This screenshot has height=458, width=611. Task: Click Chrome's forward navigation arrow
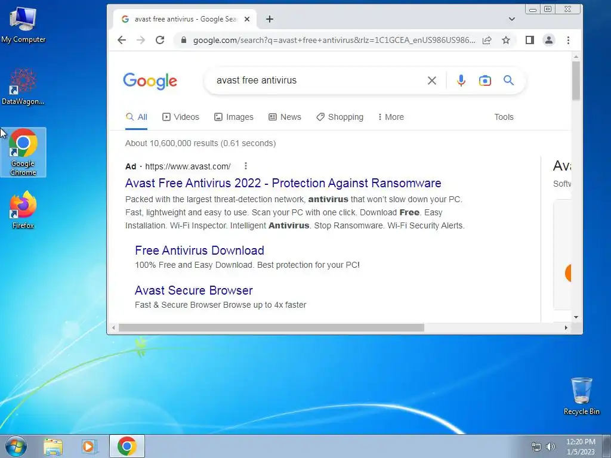click(x=141, y=40)
